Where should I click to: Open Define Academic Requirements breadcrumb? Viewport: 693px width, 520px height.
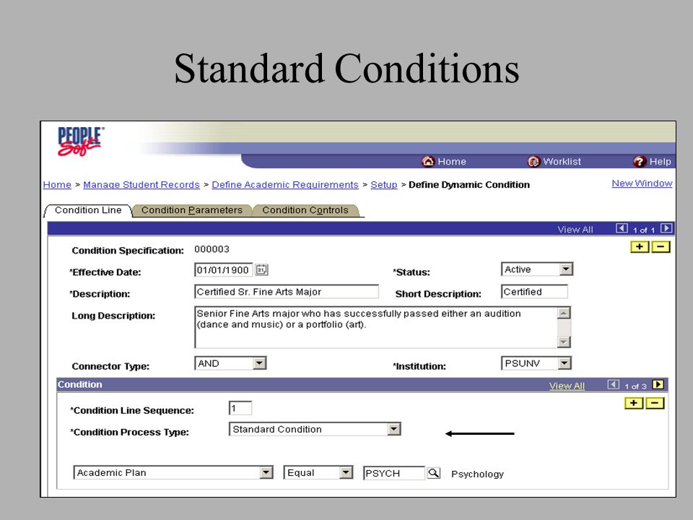point(285,185)
